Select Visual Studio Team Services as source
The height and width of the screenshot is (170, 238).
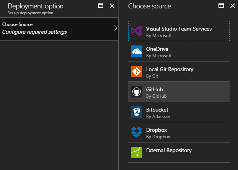(x=179, y=31)
